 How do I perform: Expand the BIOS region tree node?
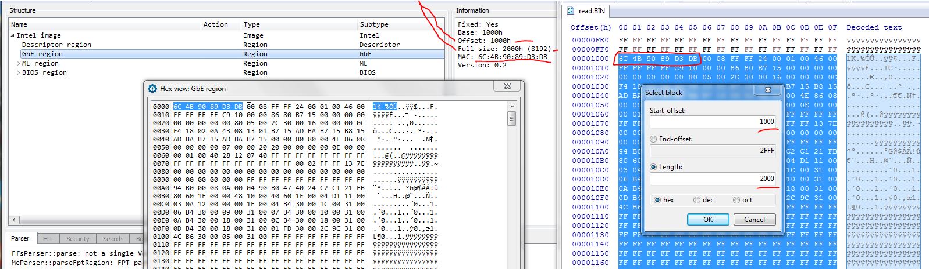pyautogui.click(x=19, y=72)
